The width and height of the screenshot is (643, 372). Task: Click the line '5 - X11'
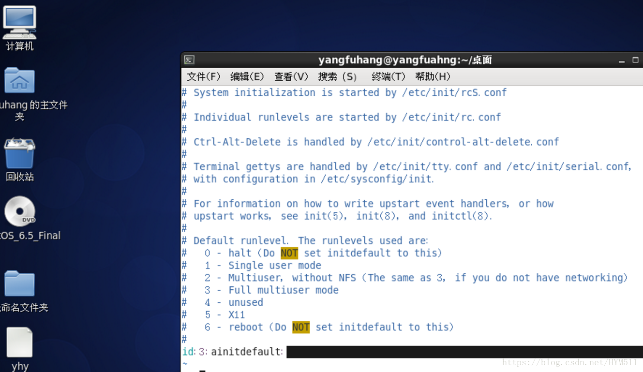[225, 314]
